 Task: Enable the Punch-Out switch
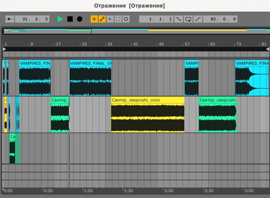198,19
